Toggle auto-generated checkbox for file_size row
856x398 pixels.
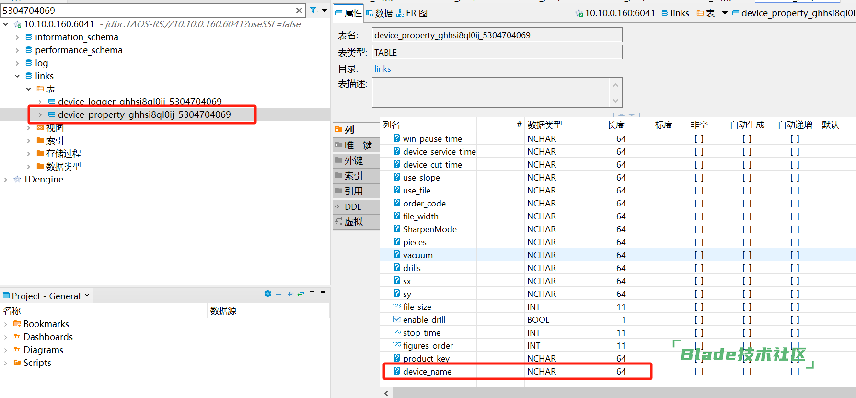click(747, 307)
